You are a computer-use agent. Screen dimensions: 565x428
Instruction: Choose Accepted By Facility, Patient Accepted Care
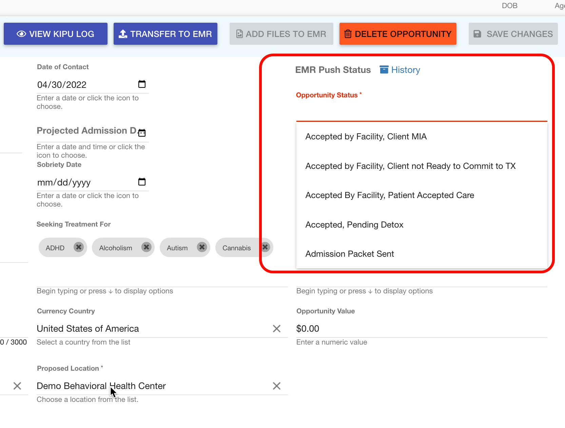390,195
